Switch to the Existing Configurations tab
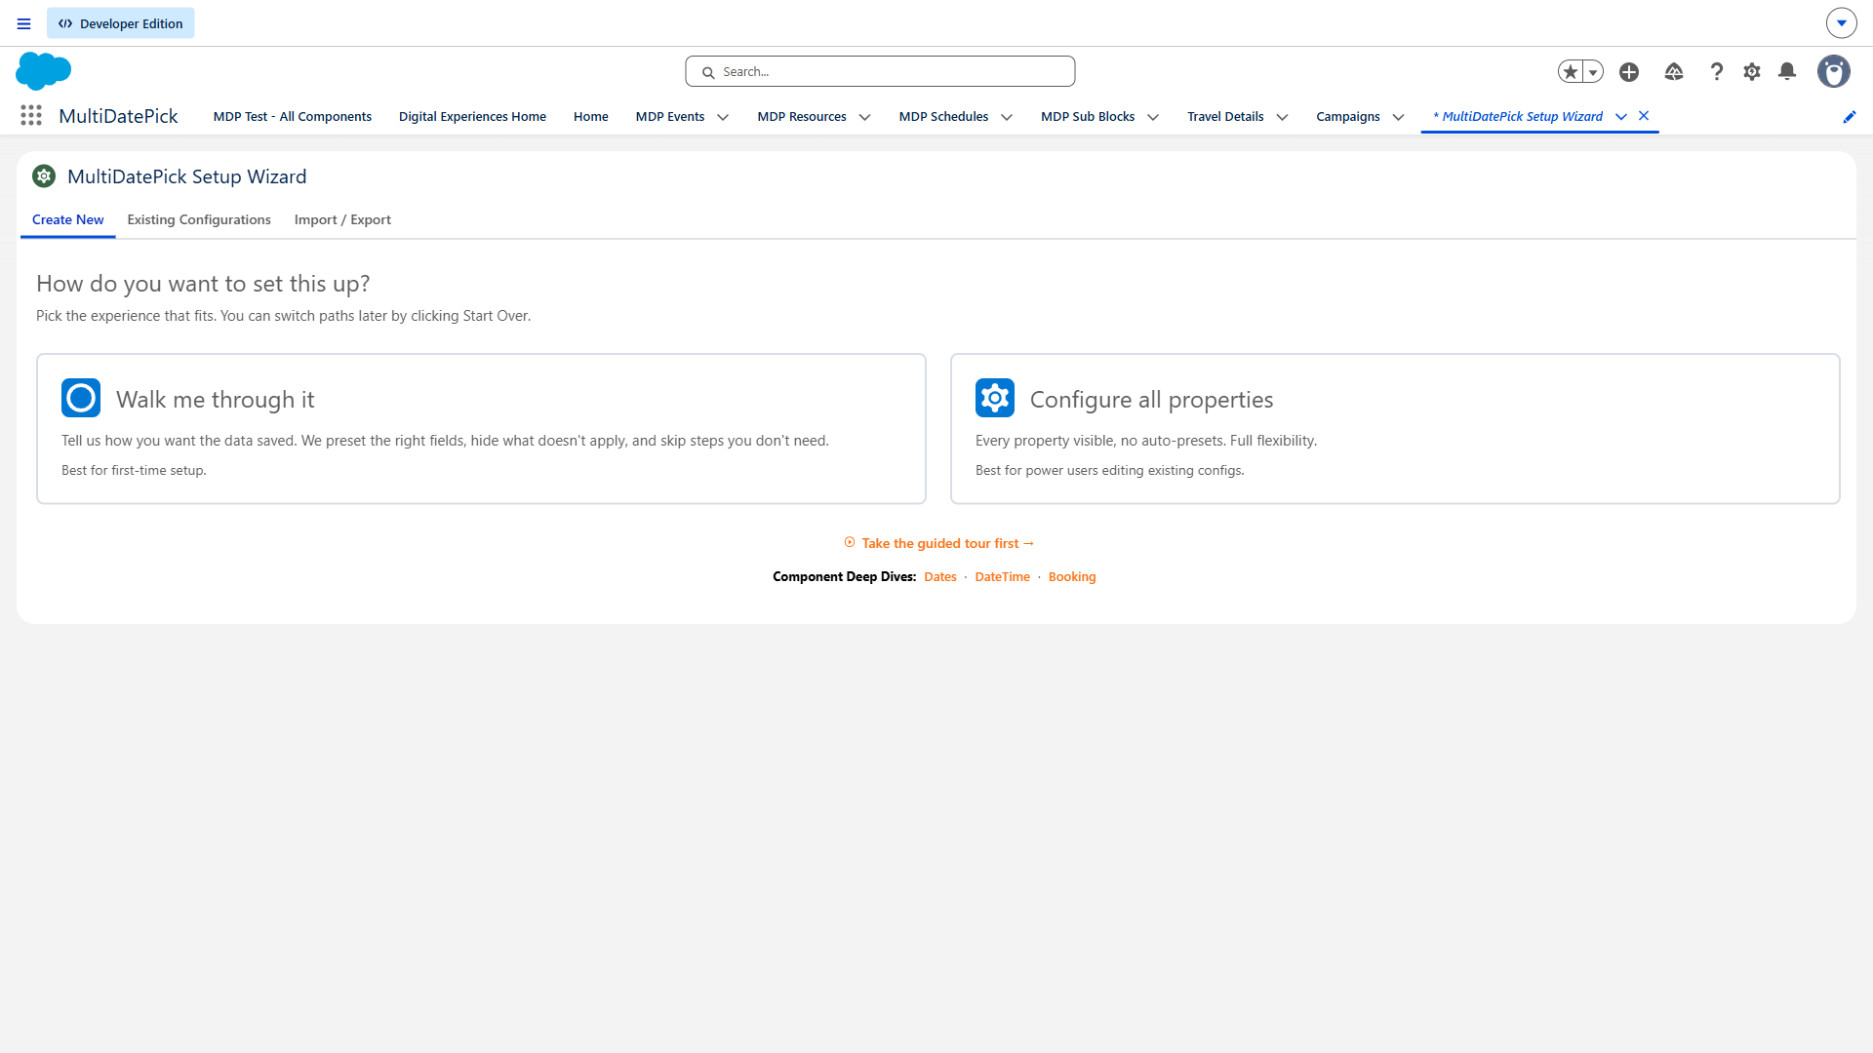The width and height of the screenshot is (1873, 1053). coord(199,219)
